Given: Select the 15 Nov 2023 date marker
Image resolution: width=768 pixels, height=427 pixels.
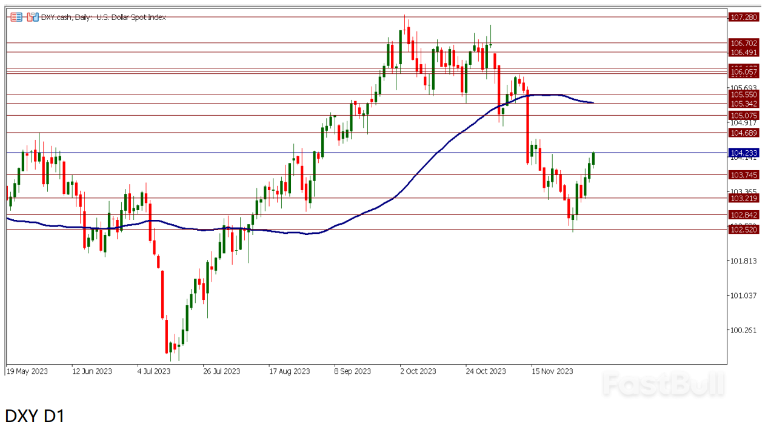Looking at the screenshot, I should click(552, 371).
